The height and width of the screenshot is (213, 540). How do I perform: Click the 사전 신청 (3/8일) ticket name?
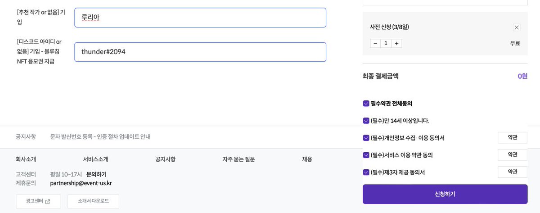click(389, 27)
